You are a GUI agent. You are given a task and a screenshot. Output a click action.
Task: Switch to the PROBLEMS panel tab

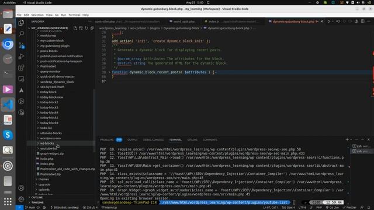tap(106, 140)
